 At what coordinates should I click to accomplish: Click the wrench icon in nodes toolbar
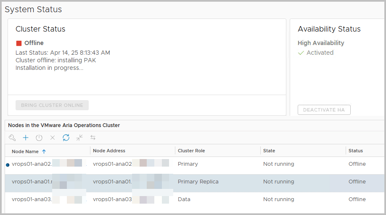click(12, 138)
